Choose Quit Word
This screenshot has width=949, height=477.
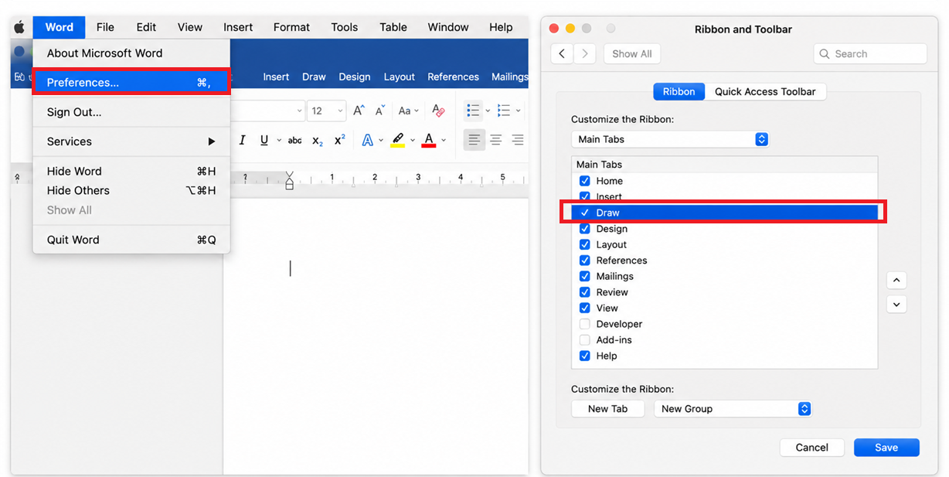131,240
